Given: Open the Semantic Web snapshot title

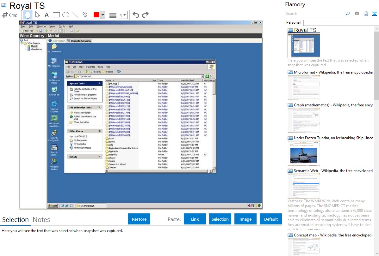Looking at the screenshot, I should (x=333, y=170).
